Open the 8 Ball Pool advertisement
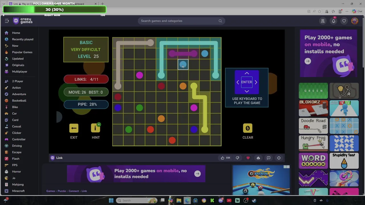 pyautogui.click(x=261, y=180)
